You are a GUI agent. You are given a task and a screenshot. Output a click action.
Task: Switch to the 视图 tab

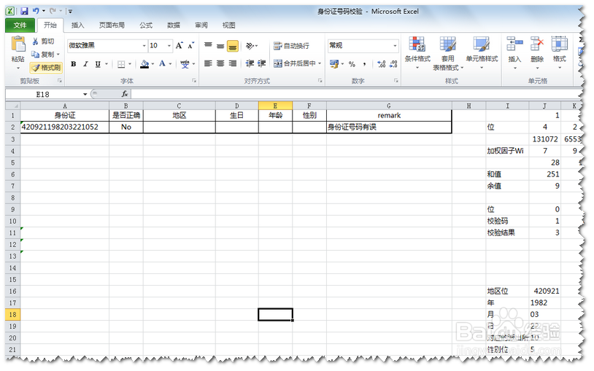pos(229,25)
